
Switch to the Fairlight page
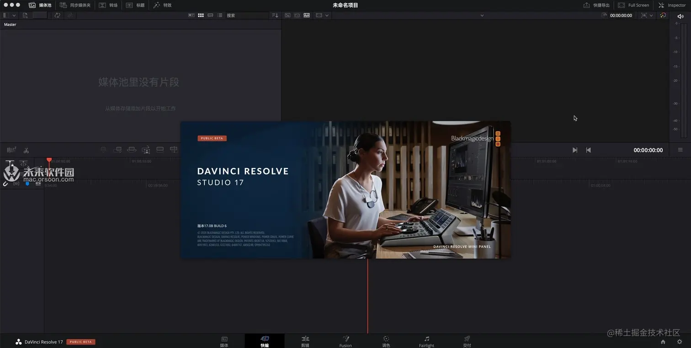pos(426,342)
